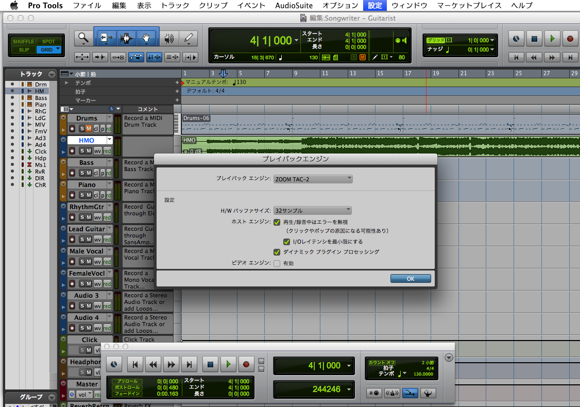Toggle the Metronome click in Transport window
Screen dimensions: 580x407
point(392,393)
